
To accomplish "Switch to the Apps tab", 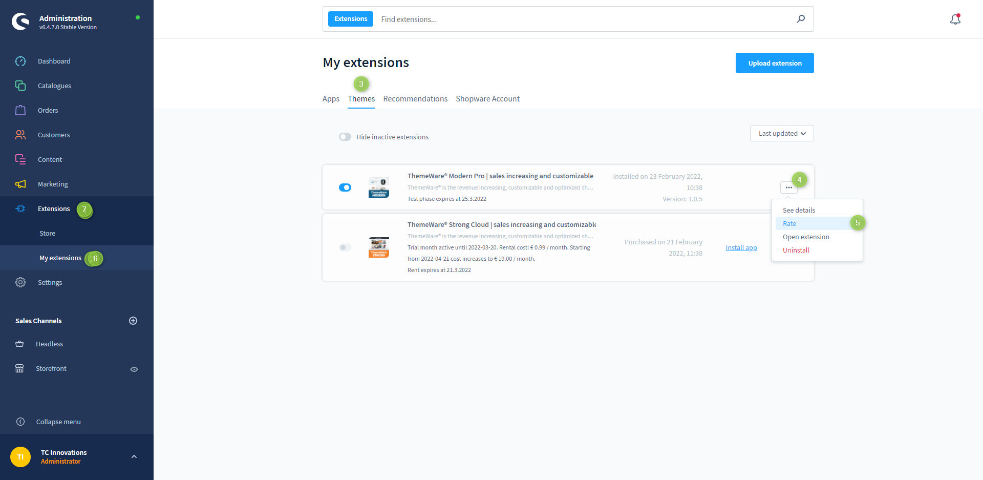I will (x=331, y=99).
